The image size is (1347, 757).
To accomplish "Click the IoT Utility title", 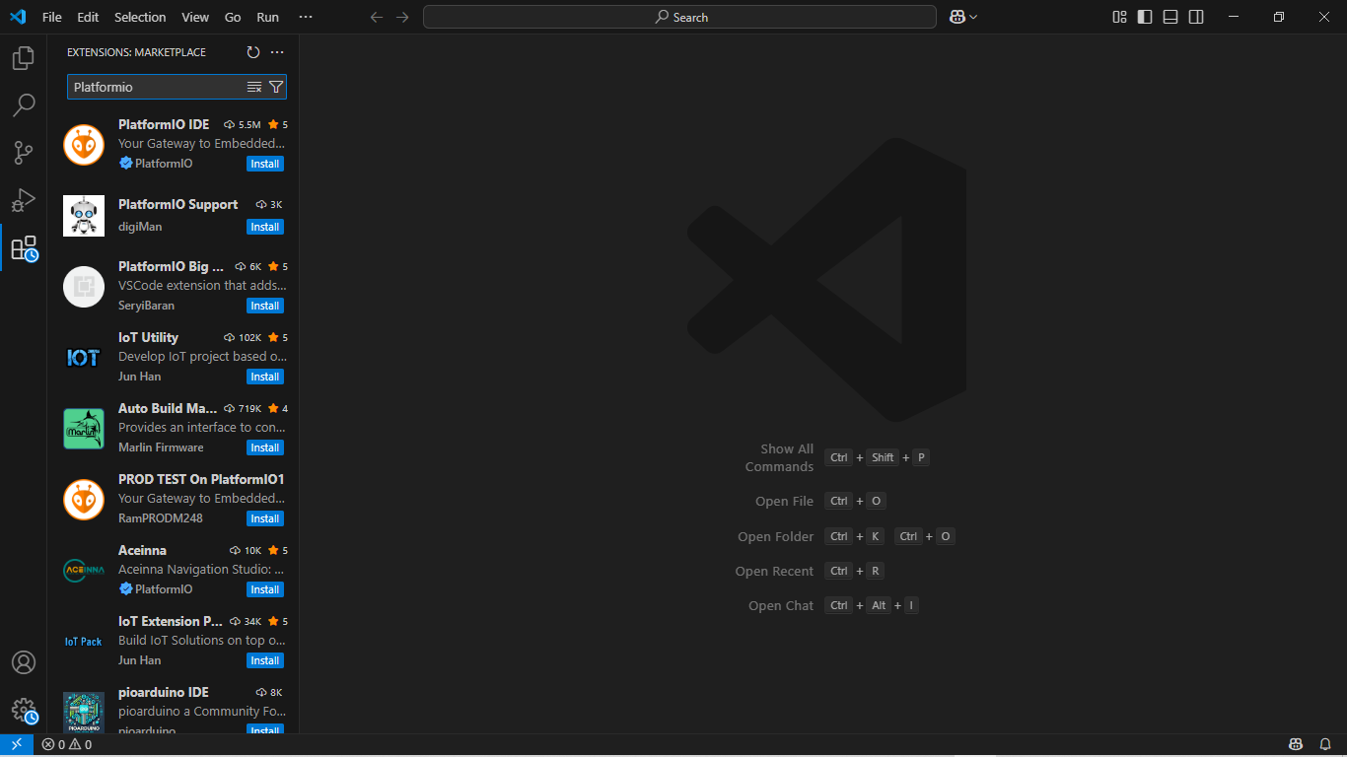I will tap(148, 337).
